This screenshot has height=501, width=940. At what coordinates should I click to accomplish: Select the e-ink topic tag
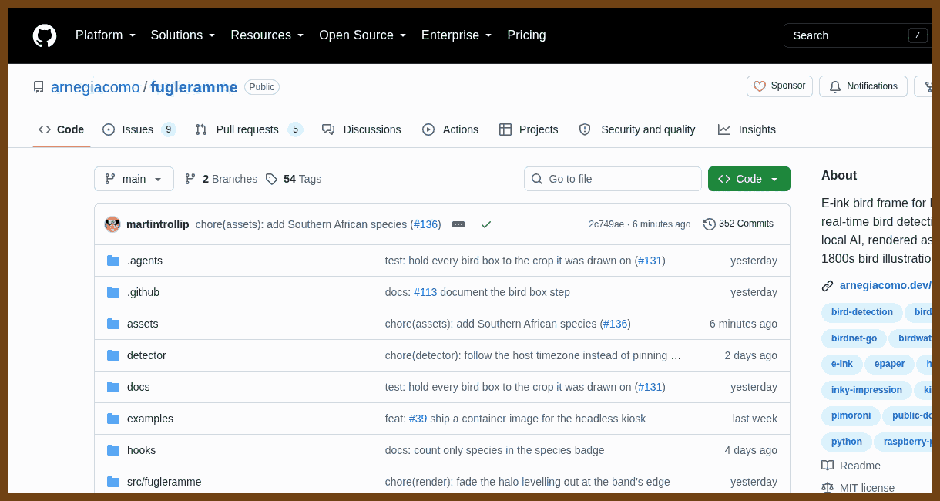(841, 365)
